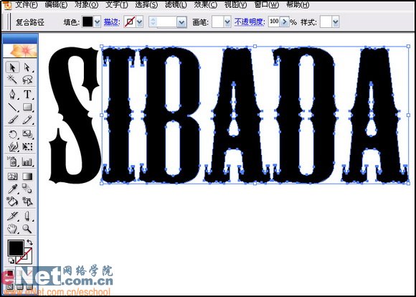Open the 对象(O) menu
This screenshot has width=416, height=297.
tap(86, 5)
